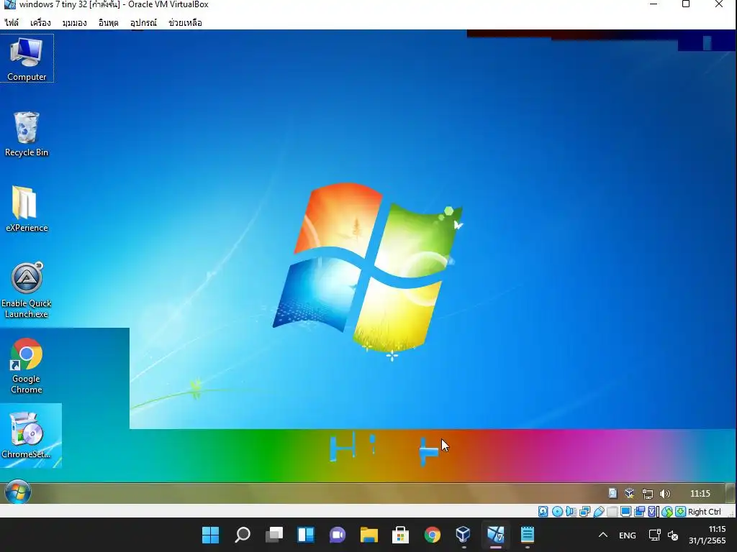737x552 pixels.
Task: Click the optical drive status icon
Action: pyautogui.click(x=557, y=512)
